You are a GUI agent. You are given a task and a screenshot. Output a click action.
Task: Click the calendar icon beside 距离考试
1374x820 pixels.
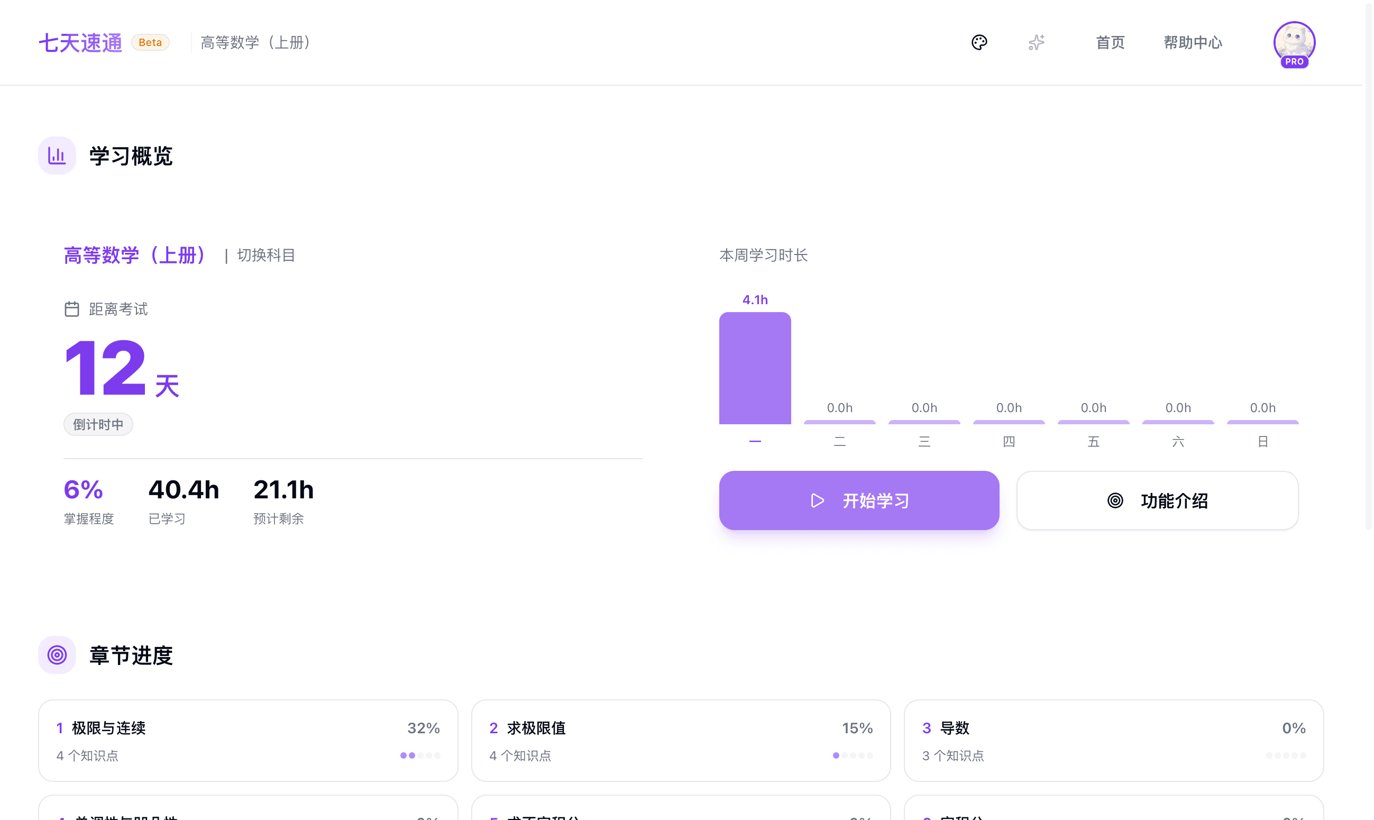click(x=72, y=309)
